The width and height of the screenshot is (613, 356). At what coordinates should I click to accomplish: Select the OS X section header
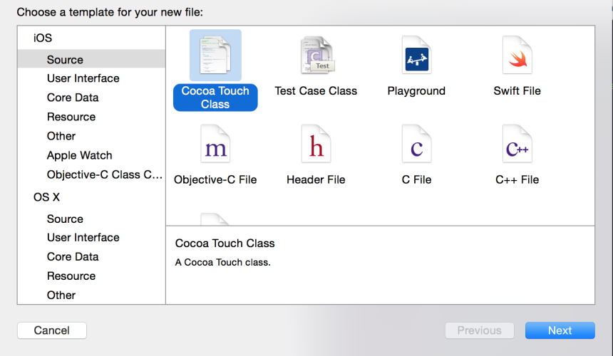(x=46, y=197)
